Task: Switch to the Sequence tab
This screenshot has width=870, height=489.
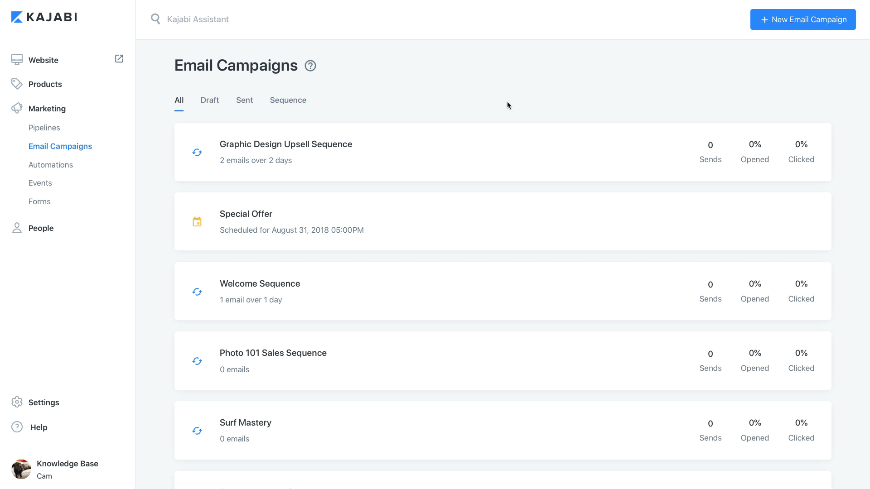Action: click(288, 100)
